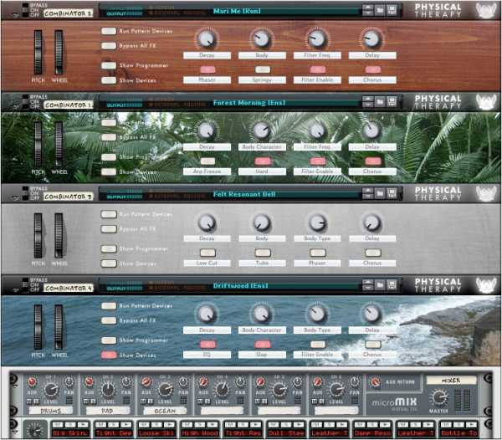This screenshot has width=502, height=440.
Task: Save the Mari Me patch with disk icon
Action: click(x=392, y=10)
